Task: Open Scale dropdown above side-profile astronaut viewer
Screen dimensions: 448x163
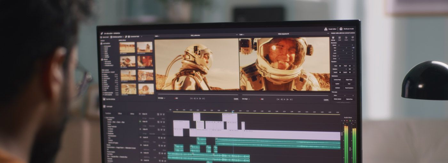Action: pyautogui.click(x=157, y=36)
